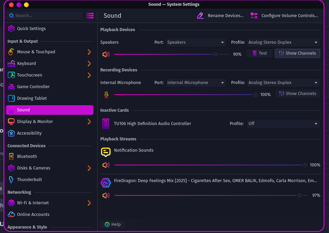Mute the Internal Microphone icon
This screenshot has height=233, width=329.
click(106, 95)
